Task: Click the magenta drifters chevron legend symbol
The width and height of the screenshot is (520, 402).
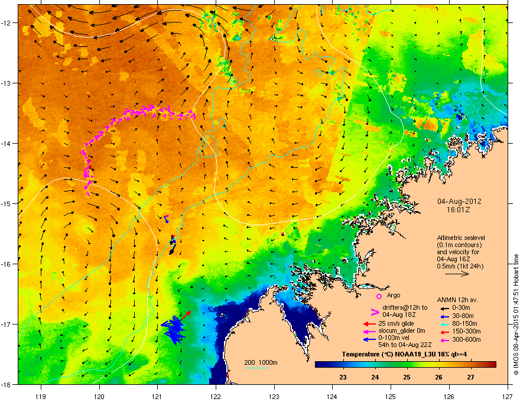Action: pos(375,312)
